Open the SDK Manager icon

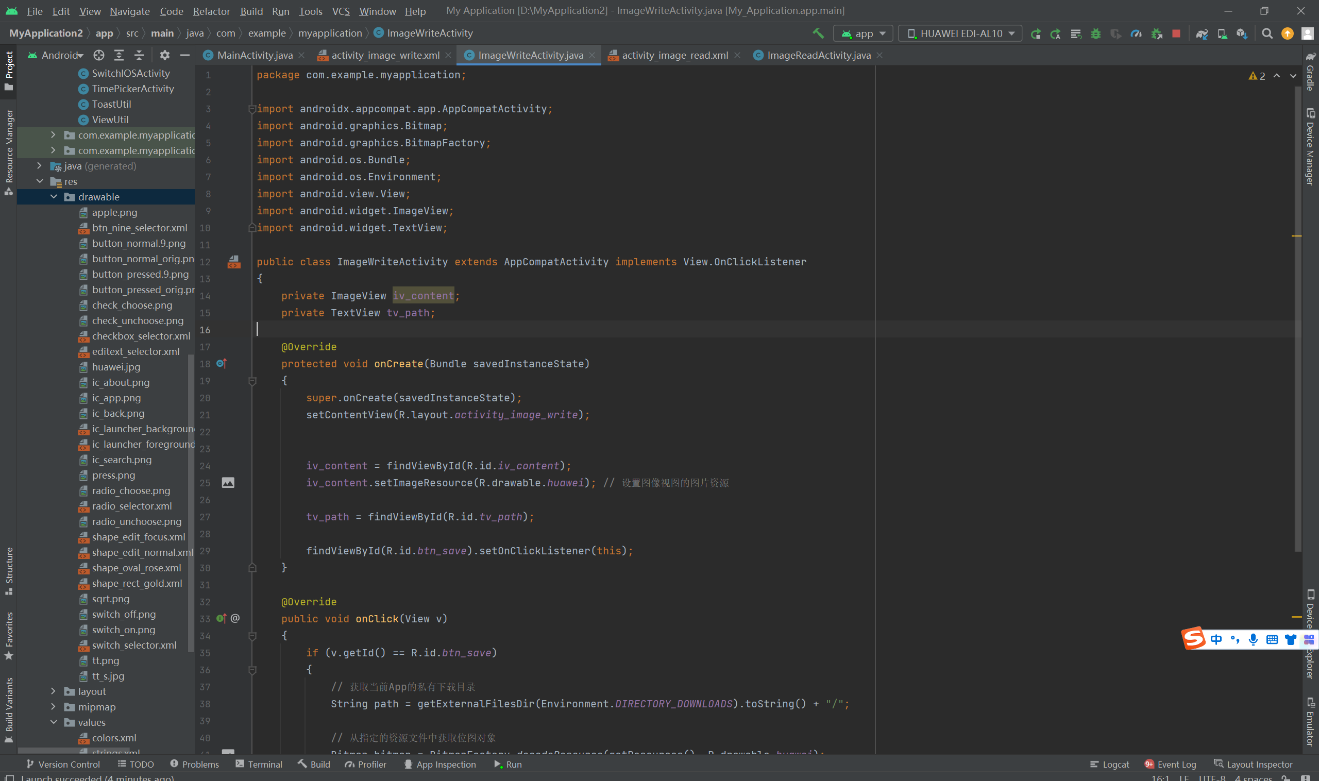[x=1242, y=33]
